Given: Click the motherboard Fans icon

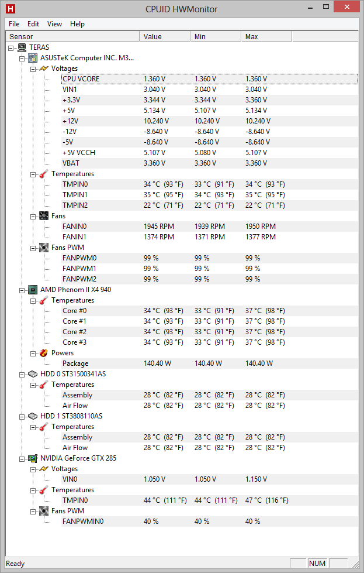Looking at the screenshot, I should (x=44, y=216).
